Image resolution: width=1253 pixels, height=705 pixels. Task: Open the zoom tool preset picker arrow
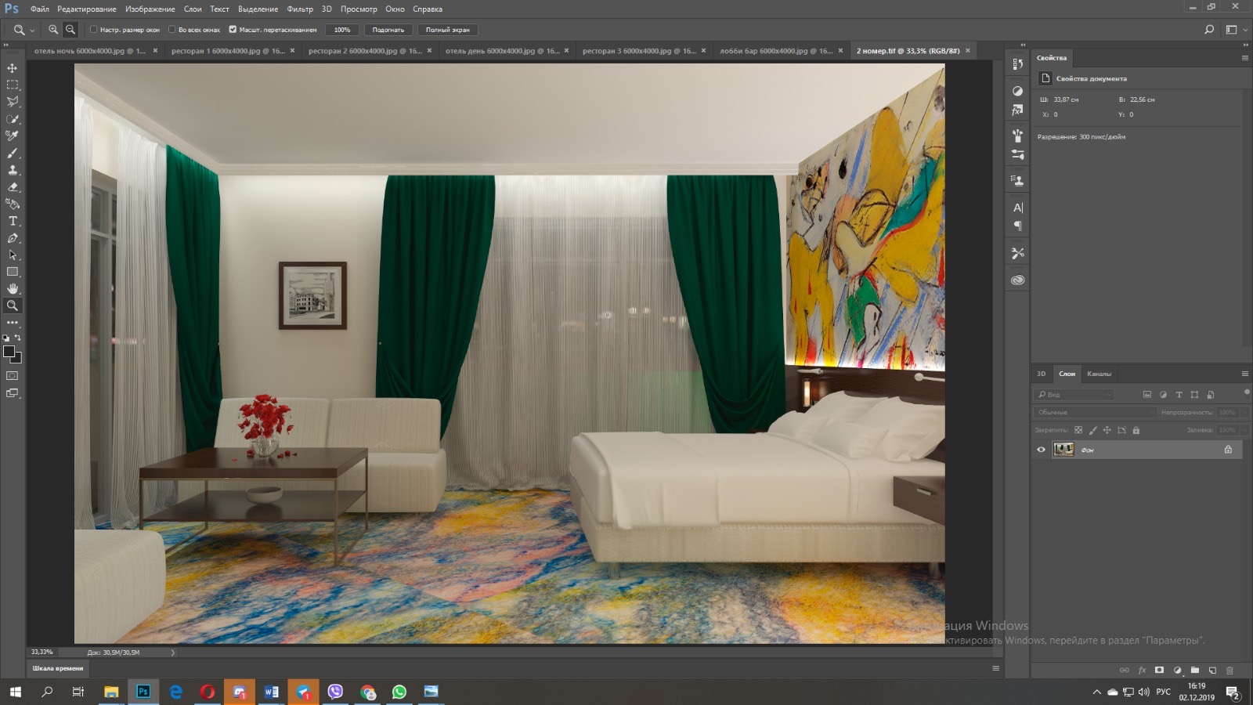click(32, 31)
